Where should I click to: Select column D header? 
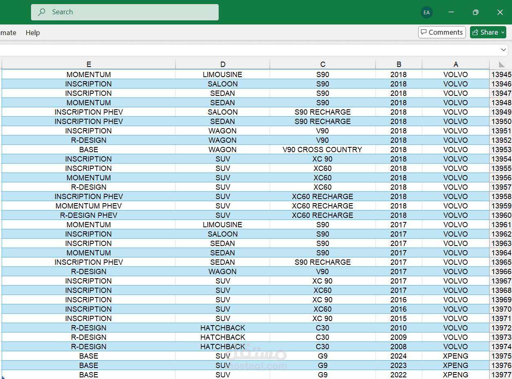pyautogui.click(x=223, y=64)
